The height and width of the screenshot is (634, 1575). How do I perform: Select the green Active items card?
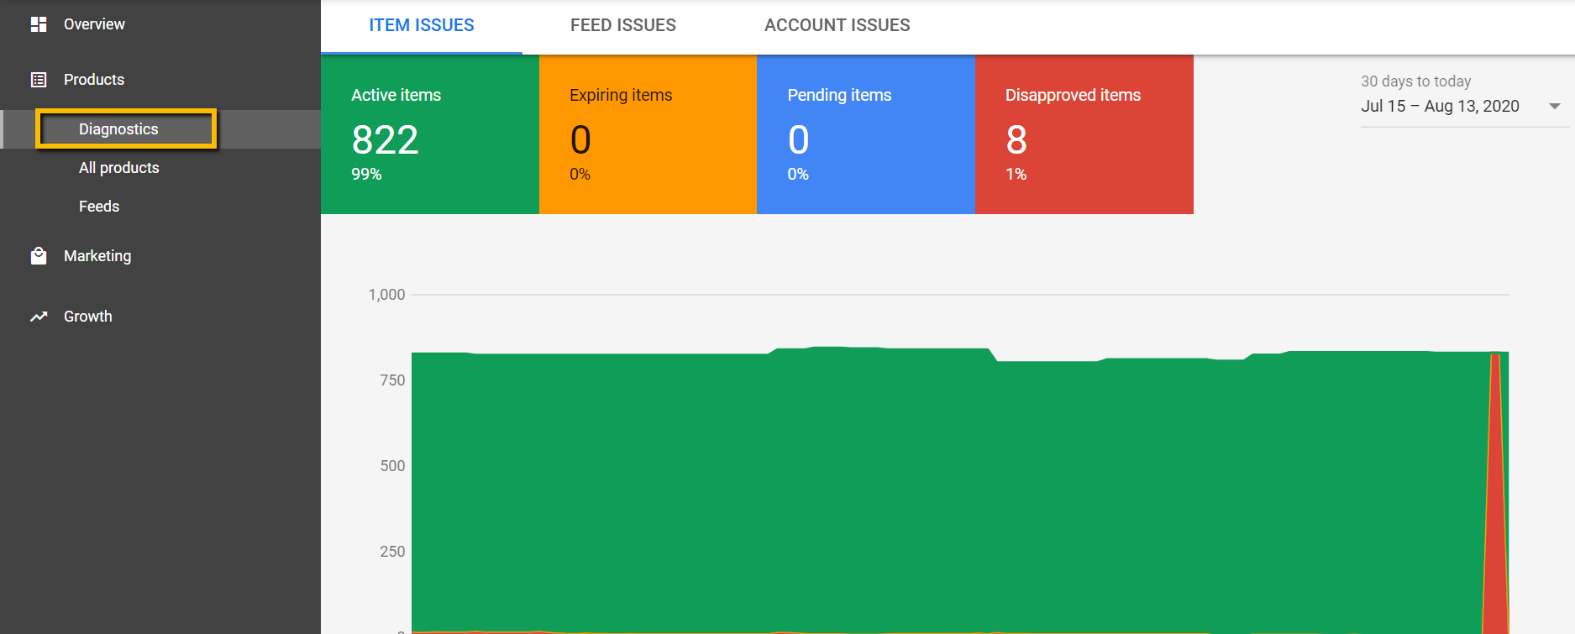429,134
